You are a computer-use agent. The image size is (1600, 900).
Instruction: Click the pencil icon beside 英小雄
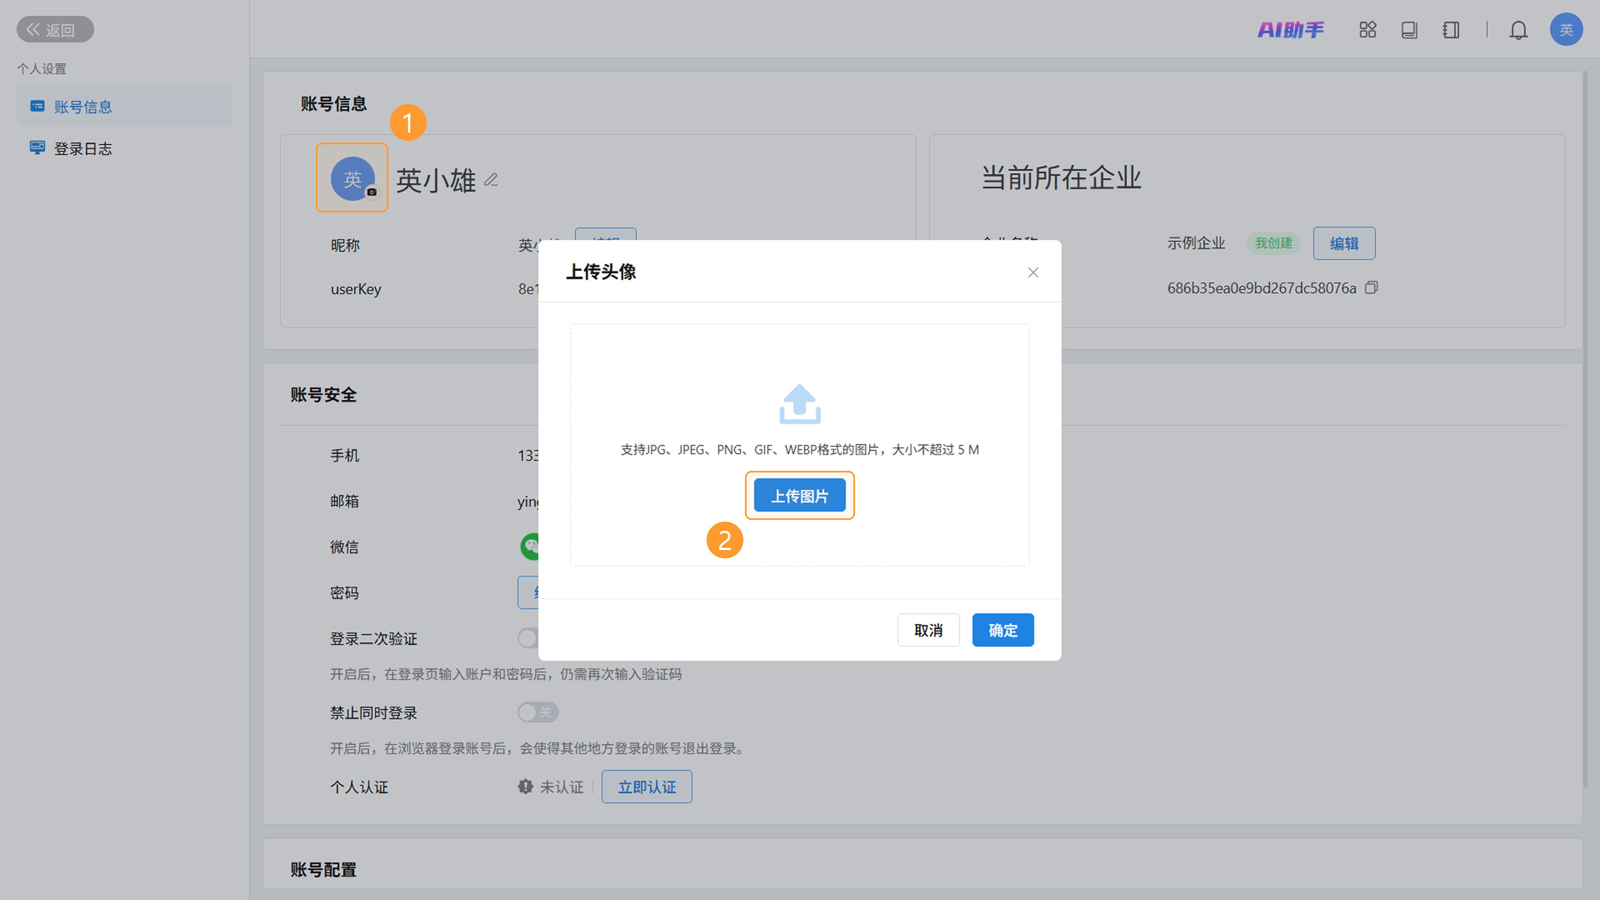coord(491,180)
